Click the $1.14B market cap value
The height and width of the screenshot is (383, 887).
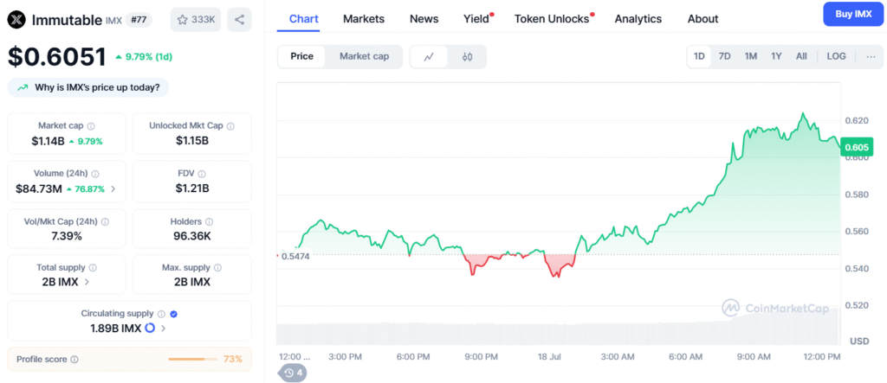pyautogui.click(x=47, y=141)
